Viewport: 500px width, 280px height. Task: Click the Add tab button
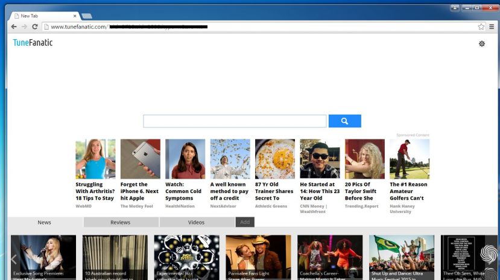(245, 222)
